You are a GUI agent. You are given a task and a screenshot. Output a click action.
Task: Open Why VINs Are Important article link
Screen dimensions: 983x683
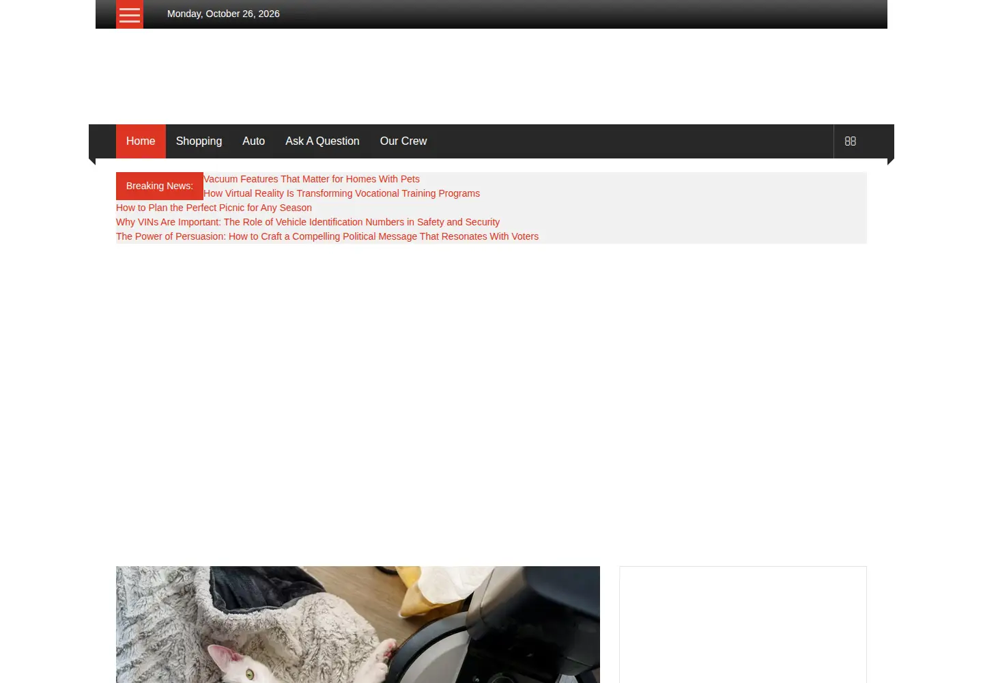pos(308,222)
